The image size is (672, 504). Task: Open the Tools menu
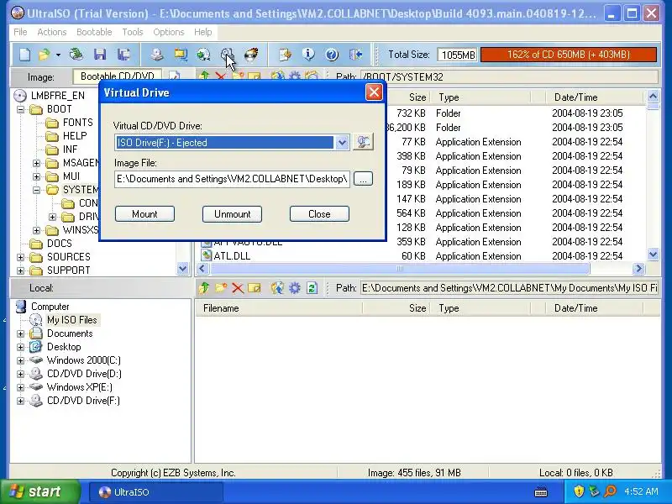(x=133, y=32)
